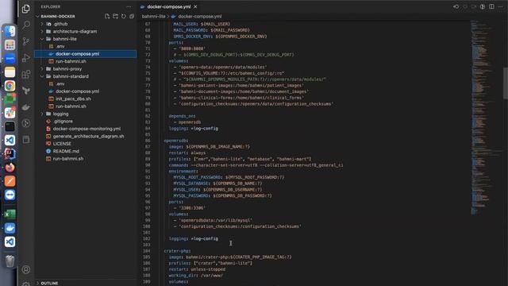Viewport: 508px width, 286px height.
Task: Click the 'depends_on:' line in editor
Action: [182, 116]
